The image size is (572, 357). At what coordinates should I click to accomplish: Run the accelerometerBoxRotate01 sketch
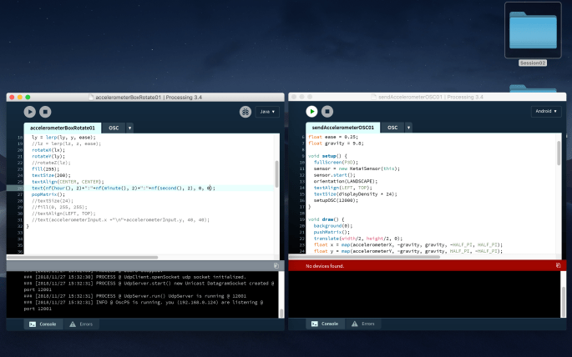tap(30, 112)
